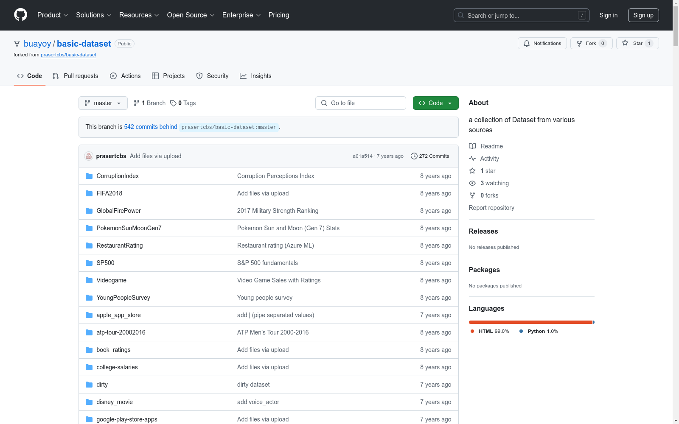This screenshot has width=679, height=424.
Task: Click the CorruptionIndex folder icon
Action: [89, 176]
